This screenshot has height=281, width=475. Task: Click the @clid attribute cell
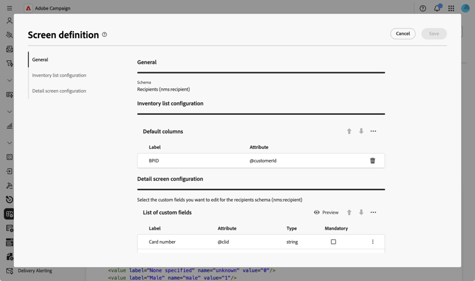[x=224, y=242]
